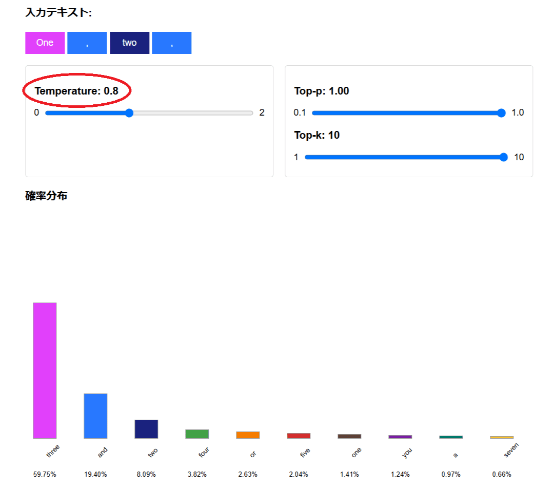Select the 'One' token chip
554x488 pixels.
click(x=45, y=43)
